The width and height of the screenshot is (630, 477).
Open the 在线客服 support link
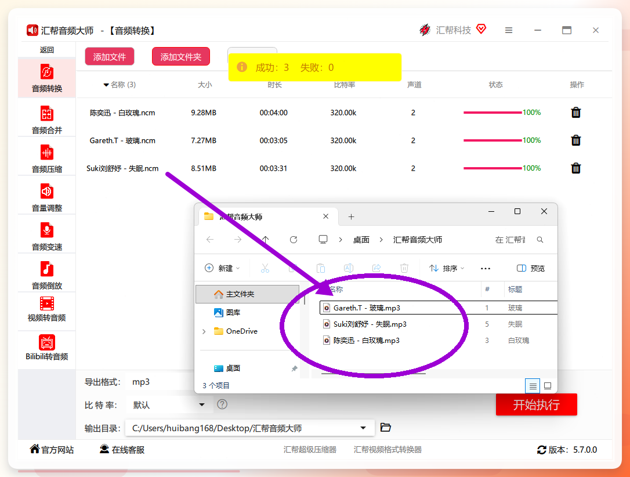122,450
